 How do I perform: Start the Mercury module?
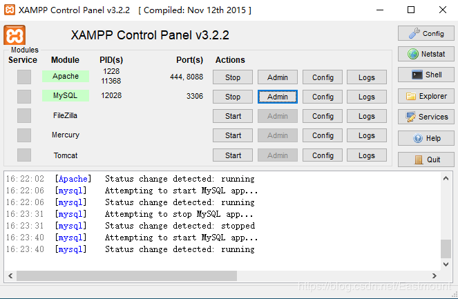pos(233,135)
